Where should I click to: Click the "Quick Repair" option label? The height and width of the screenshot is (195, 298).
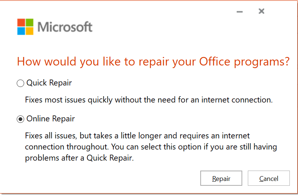49,83
